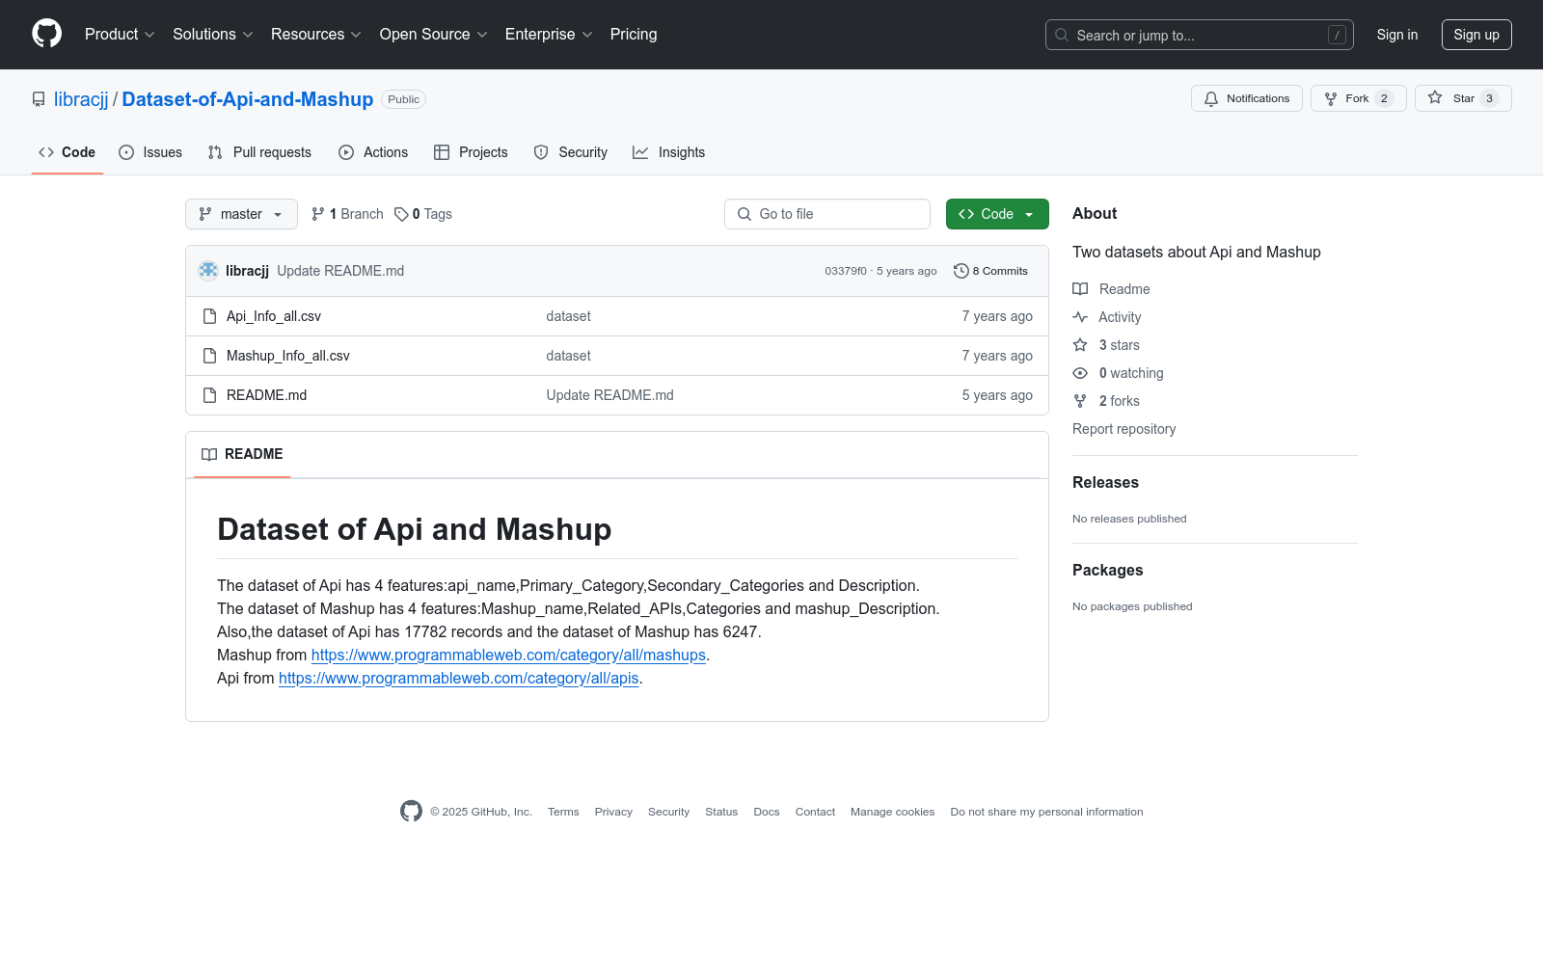Click the fork icon beside 2 forks
This screenshot has width=1543, height=964.
coord(1080,401)
